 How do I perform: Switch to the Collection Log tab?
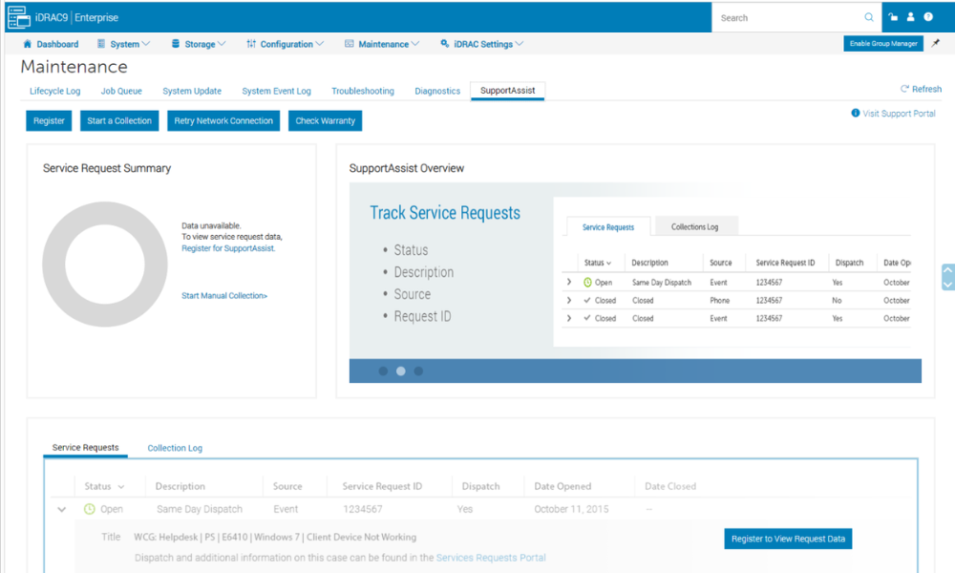[x=175, y=448]
